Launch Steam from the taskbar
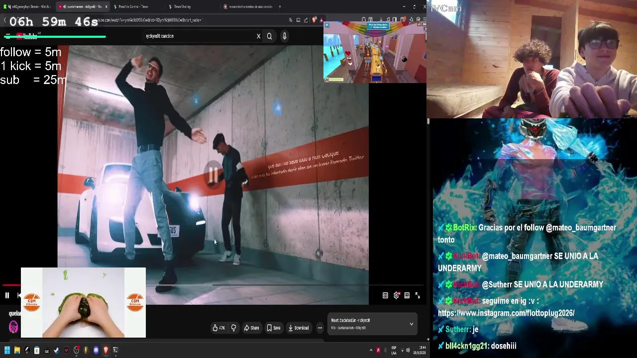The width and height of the screenshot is (637, 358). pyautogui.click(x=56, y=350)
